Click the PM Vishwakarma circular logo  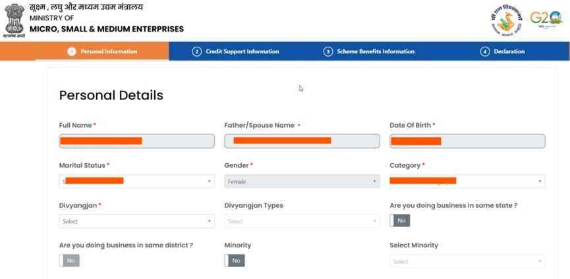(506, 20)
